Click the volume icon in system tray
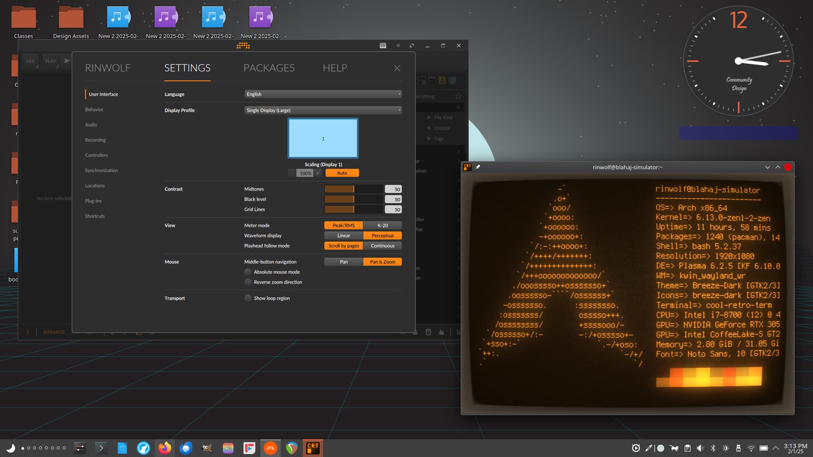Viewport: 813px width, 457px height. (700, 448)
